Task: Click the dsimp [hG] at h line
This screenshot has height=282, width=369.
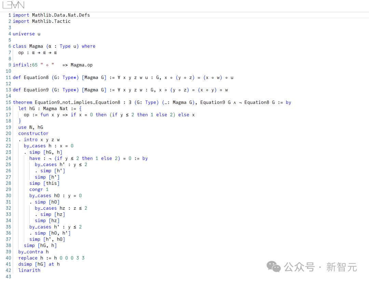Action: [39, 264]
